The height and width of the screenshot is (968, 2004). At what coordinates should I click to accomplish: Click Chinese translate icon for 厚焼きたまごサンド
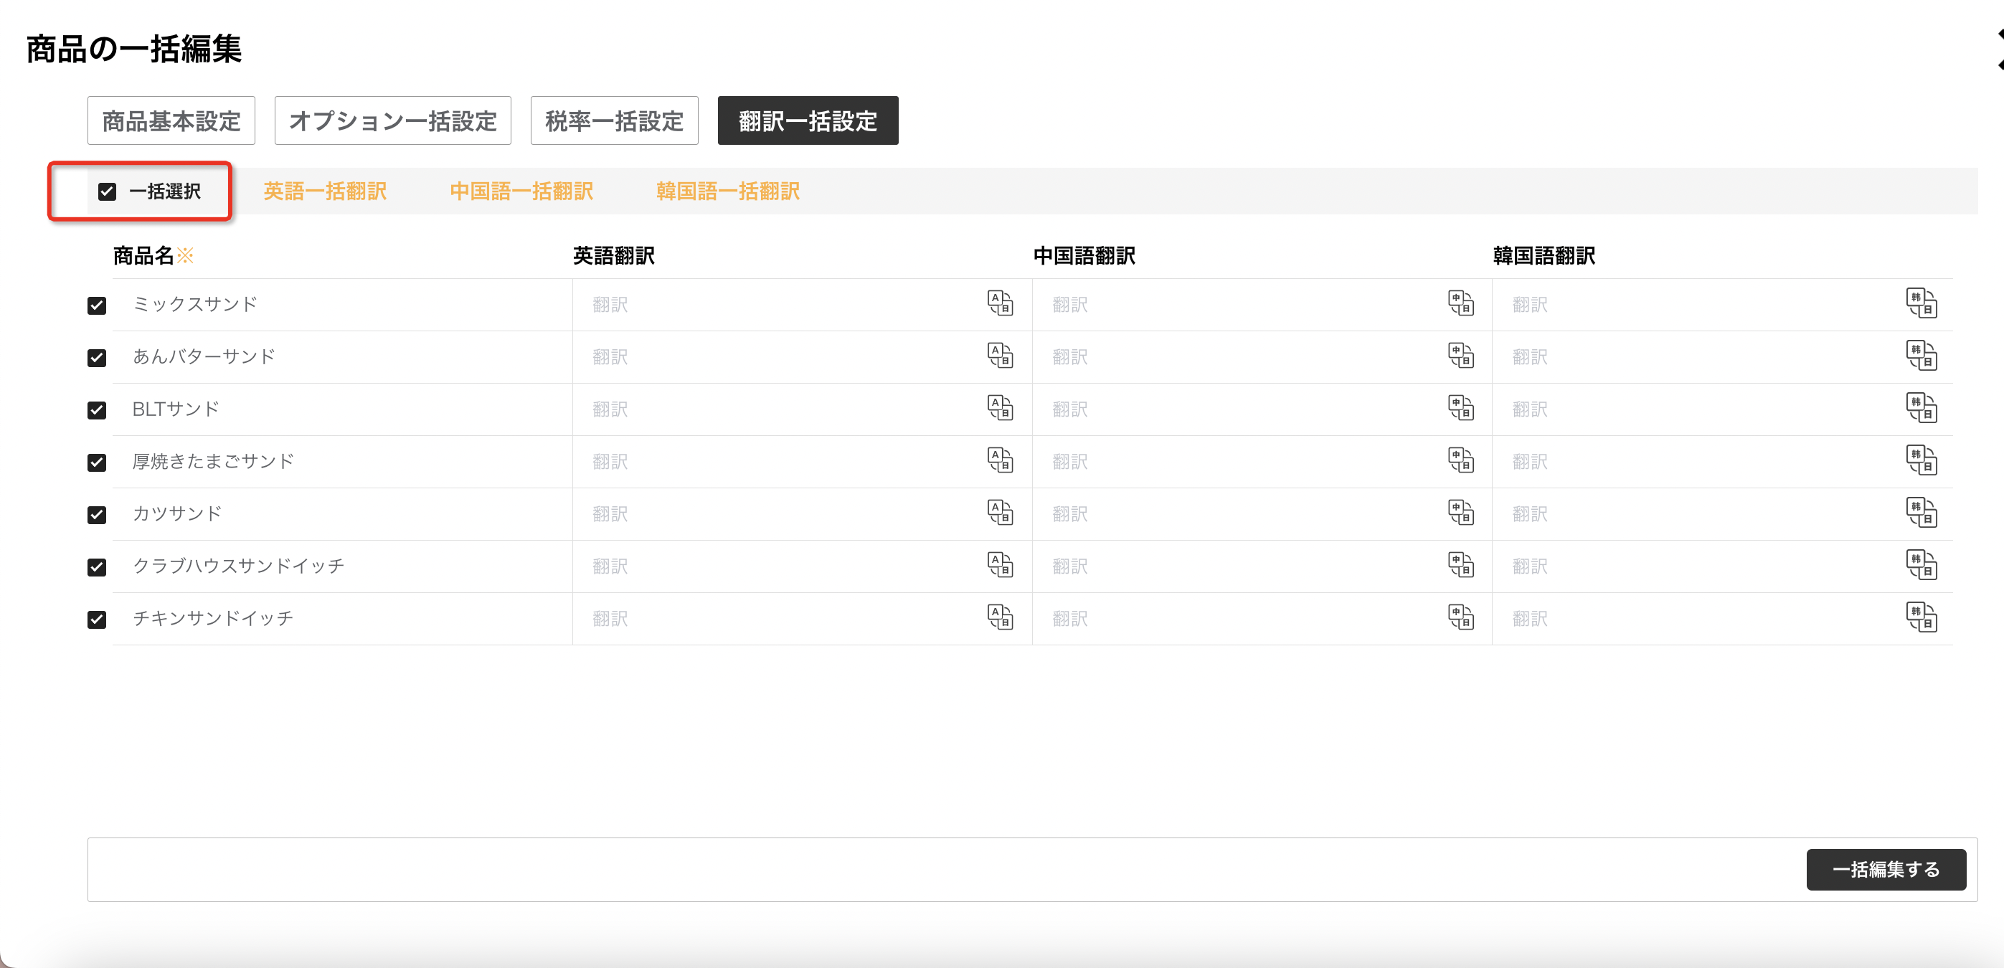[x=1461, y=460]
